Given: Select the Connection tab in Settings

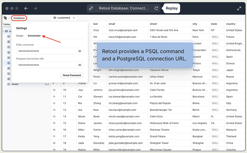Looking at the screenshot, I should tap(34, 36).
